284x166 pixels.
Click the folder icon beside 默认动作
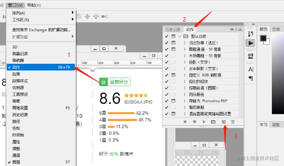pos(186,36)
